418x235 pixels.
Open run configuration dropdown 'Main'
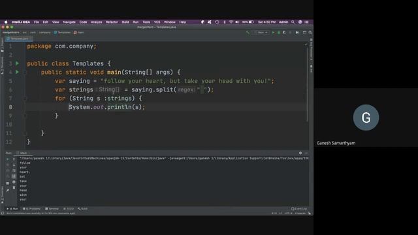(261, 33)
